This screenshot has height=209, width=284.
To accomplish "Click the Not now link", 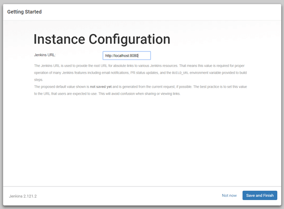I will click(x=229, y=195).
